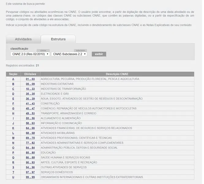Expand the CNAE-Subclasses 2.2 dropdown
Image resolution: width=204 pixels, height=184 pixels.
click(69, 54)
